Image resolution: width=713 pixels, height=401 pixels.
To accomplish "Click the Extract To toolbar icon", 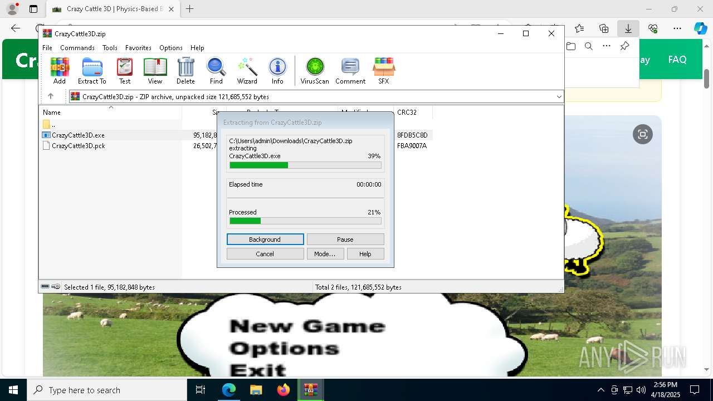I will 92,71.
